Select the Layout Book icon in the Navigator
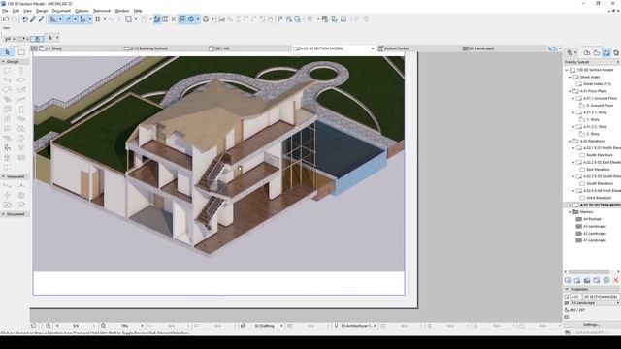 tap(606, 52)
